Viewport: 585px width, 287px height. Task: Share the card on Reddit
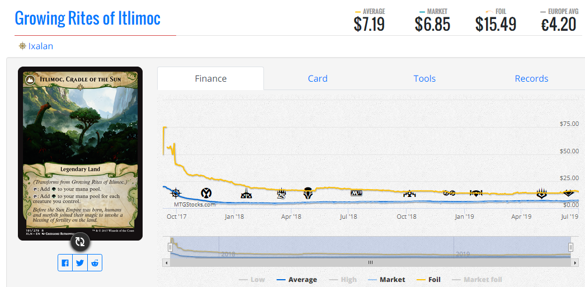95,263
